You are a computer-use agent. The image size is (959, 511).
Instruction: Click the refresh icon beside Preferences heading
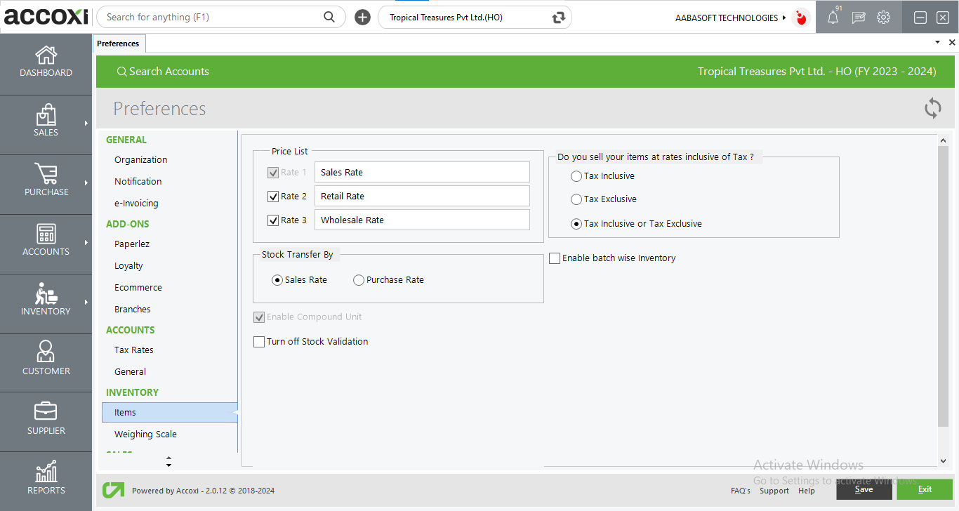(932, 108)
